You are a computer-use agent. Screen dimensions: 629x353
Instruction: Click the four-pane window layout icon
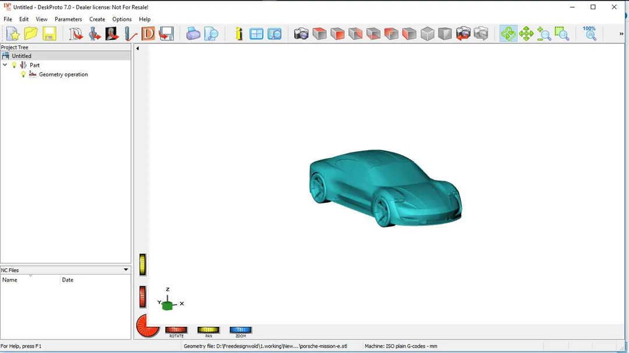[256, 34]
